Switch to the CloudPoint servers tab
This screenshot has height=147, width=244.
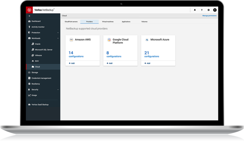[x=71, y=21]
